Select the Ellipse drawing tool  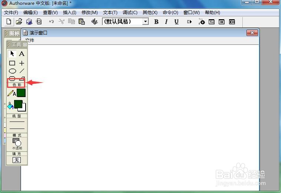(x=12, y=71)
